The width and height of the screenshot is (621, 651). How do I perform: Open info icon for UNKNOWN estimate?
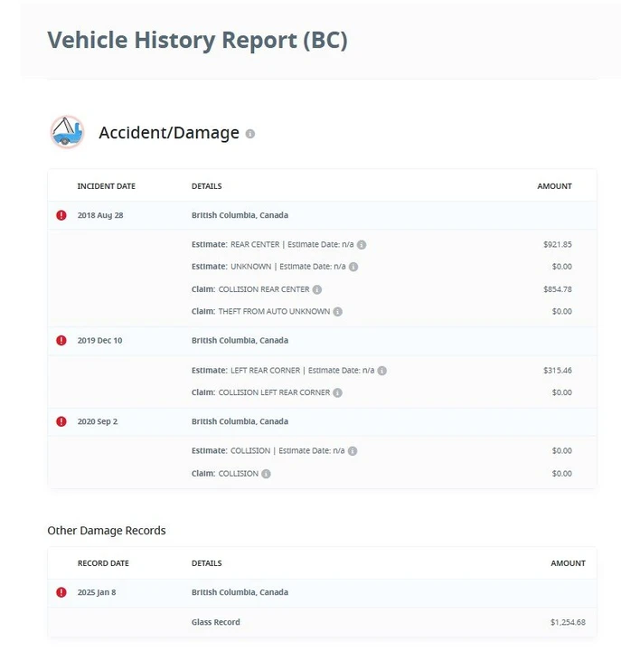tap(353, 267)
